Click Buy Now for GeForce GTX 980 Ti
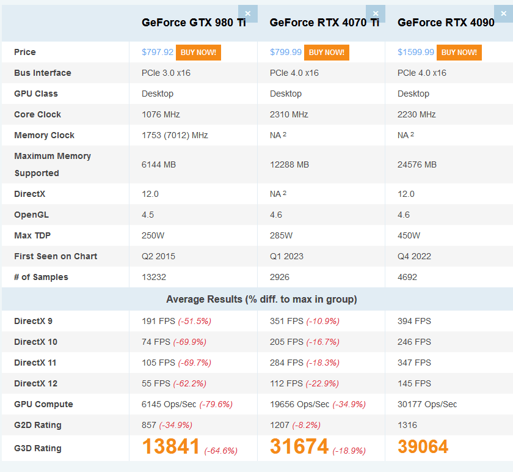Viewport: 513px width, 472px height. 198,53
